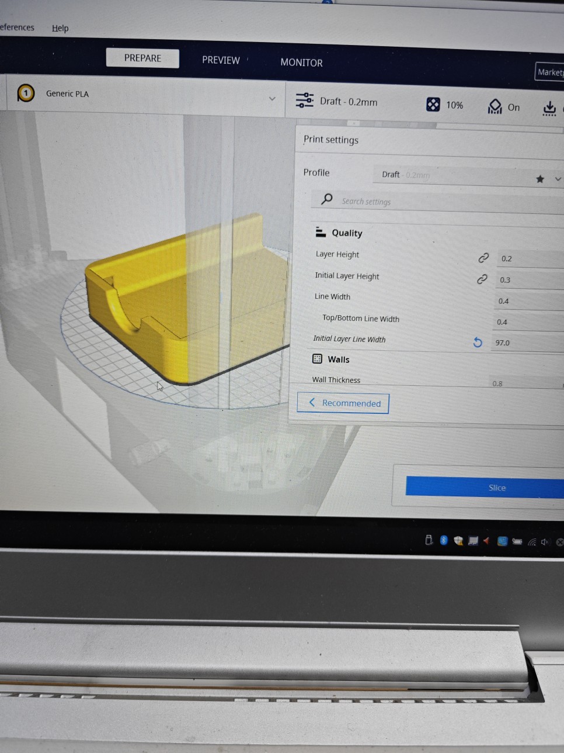Viewport: 564px width, 753px height.
Task: Click the Layer Height label
Action: point(337,254)
